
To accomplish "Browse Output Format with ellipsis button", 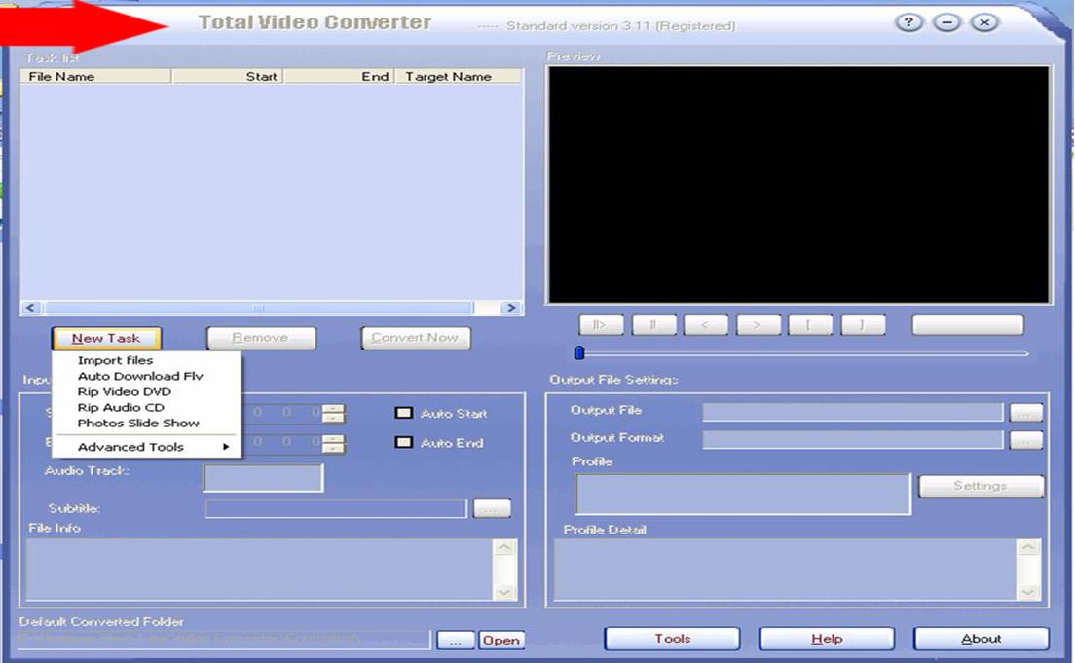I will click(1025, 440).
